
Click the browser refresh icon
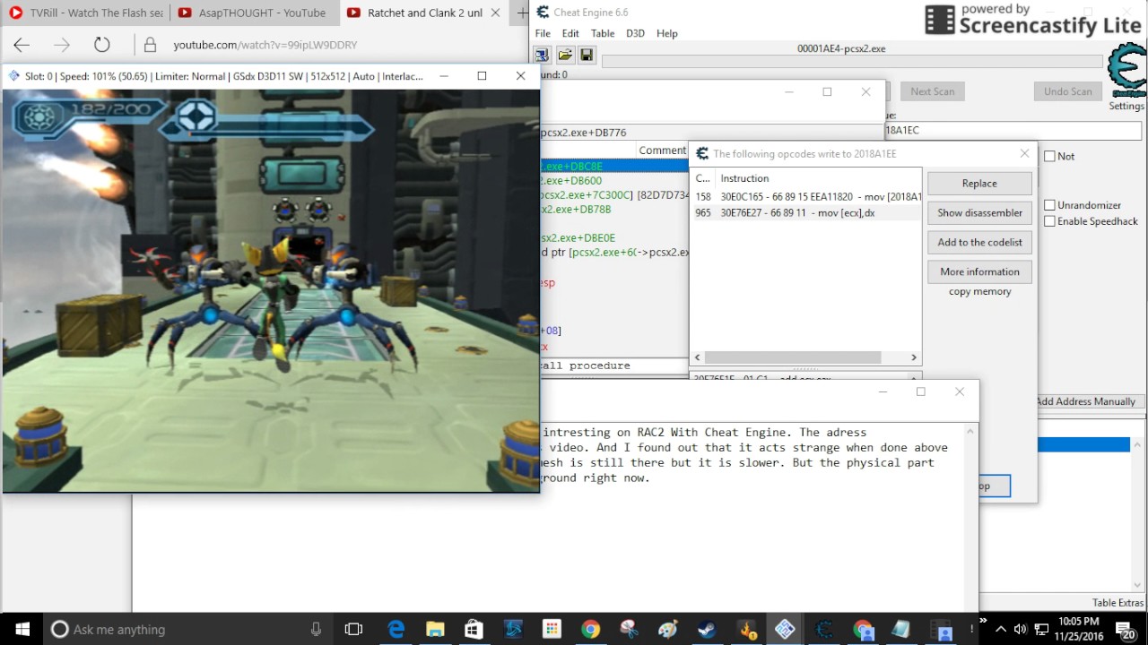coord(101,45)
